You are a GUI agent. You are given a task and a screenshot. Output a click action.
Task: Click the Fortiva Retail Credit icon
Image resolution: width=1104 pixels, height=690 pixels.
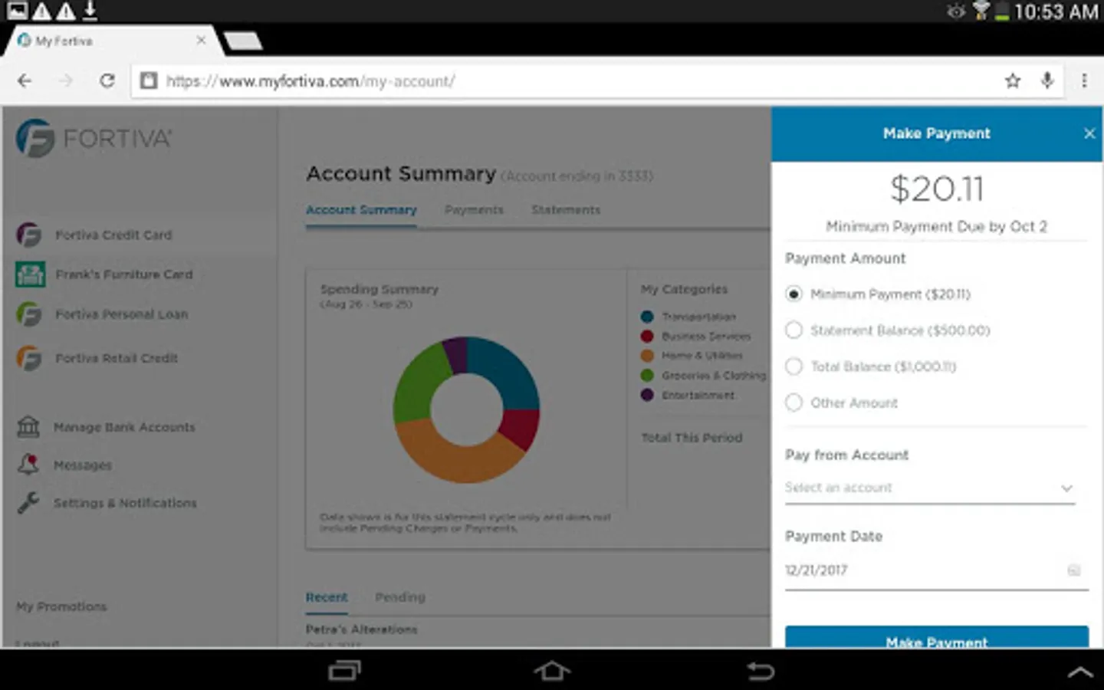[x=29, y=358]
